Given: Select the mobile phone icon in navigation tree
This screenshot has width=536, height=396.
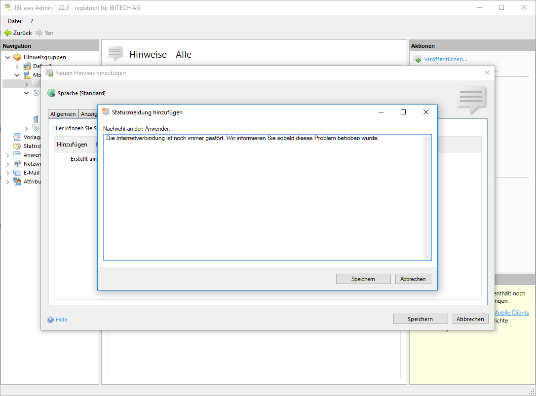Looking at the screenshot, I should point(36,119).
